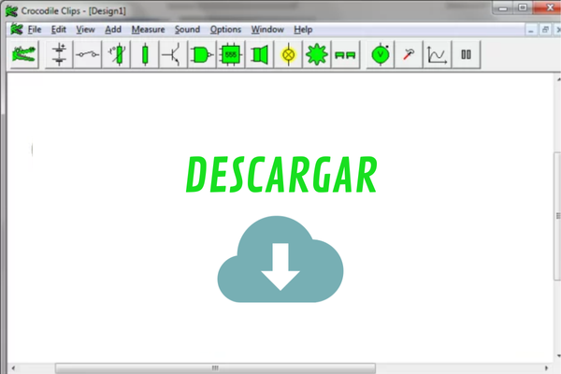Open the graph oscilloscope tool

(438, 54)
